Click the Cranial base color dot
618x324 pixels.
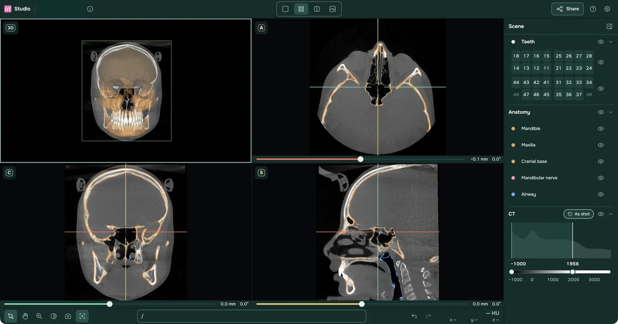pyautogui.click(x=513, y=161)
